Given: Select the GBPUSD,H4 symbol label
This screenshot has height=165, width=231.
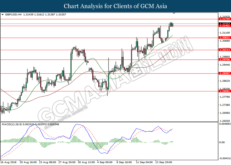Looking at the screenshot, I should click(x=13, y=15).
